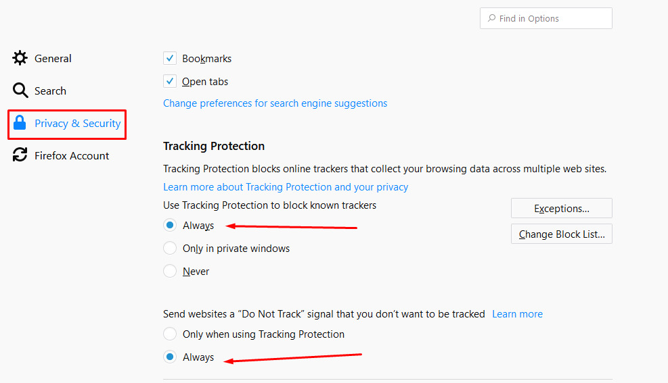Viewport: 668px width, 383px height.
Task: Click the Find in Options search field
Action: pyautogui.click(x=545, y=18)
